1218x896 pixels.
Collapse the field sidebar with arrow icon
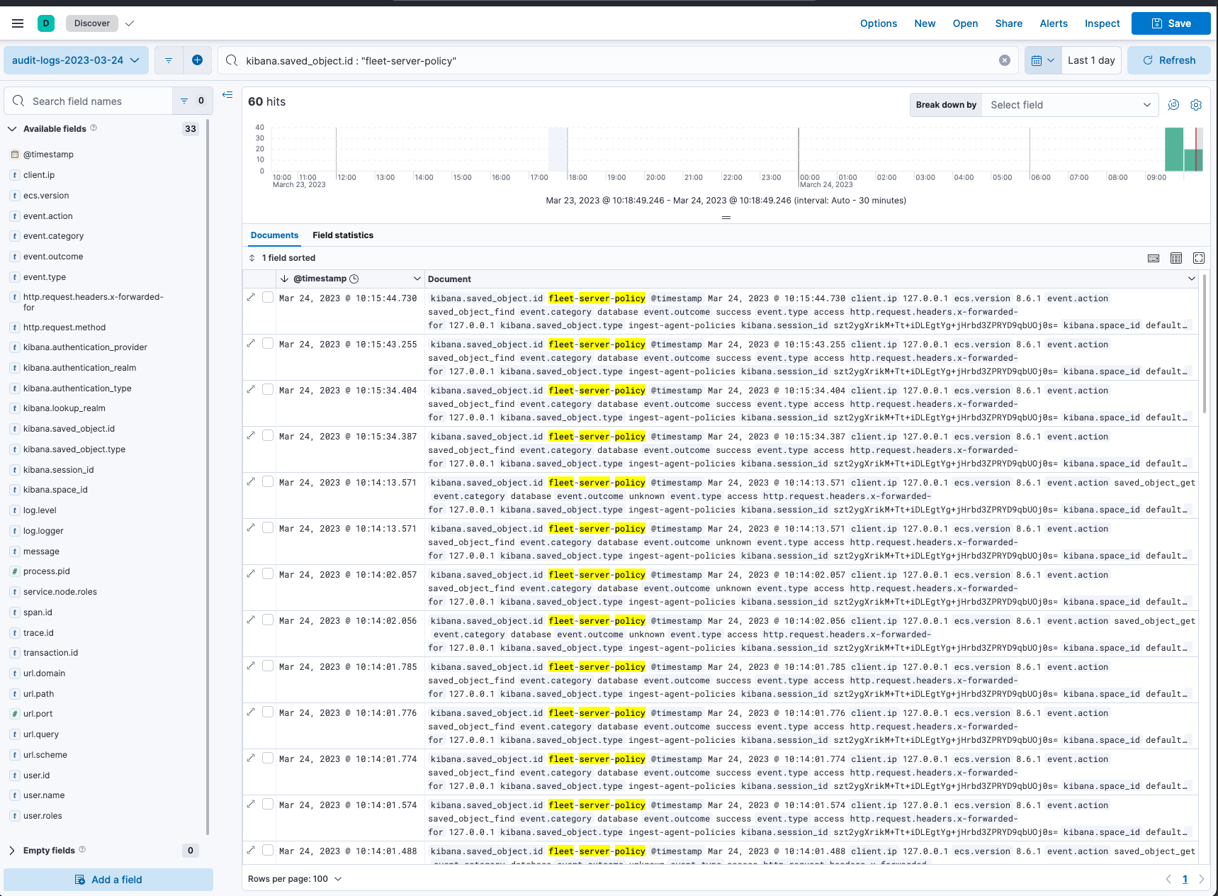coord(227,94)
